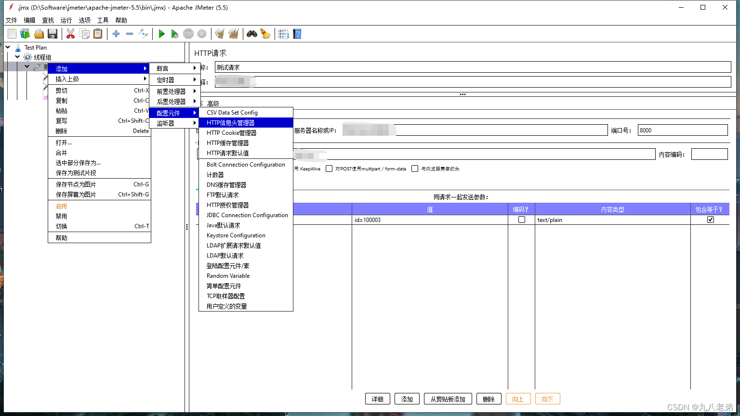Click the 详细 button
Screen dimensions: 740x416
(x=378, y=399)
